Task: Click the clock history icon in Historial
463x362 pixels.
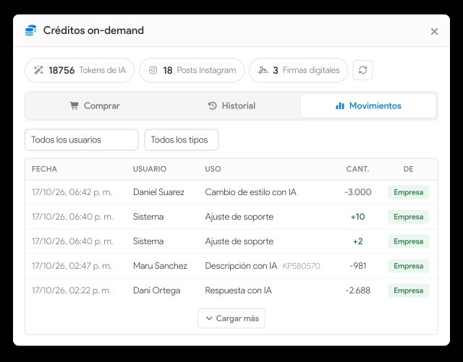Action: pyautogui.click(x=212, y=105)
